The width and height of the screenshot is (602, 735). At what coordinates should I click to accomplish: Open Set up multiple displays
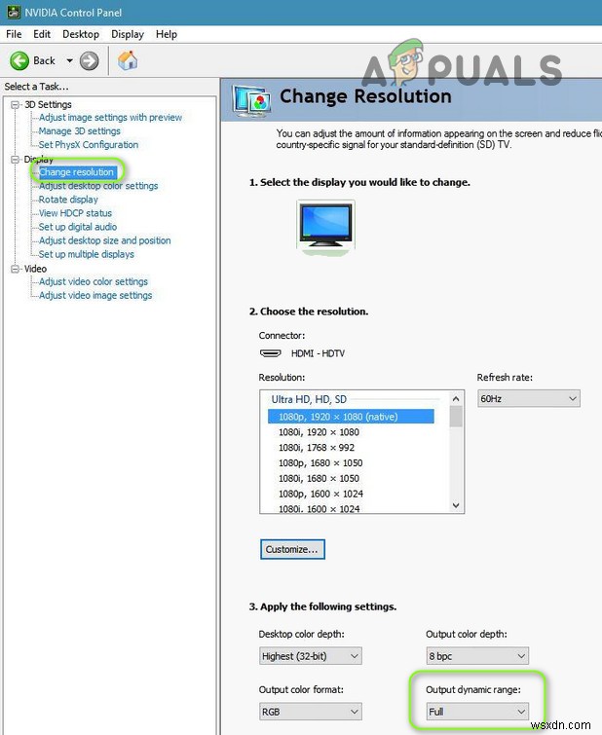coord(87,253)
